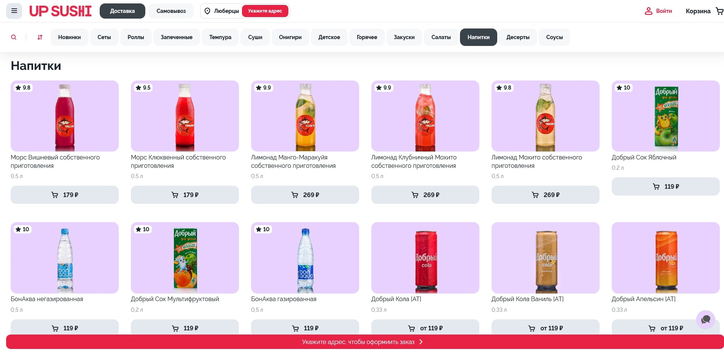This screenshot has width=724, height=352.
Task: Open the hamburger menu
Action: [14, 11]
